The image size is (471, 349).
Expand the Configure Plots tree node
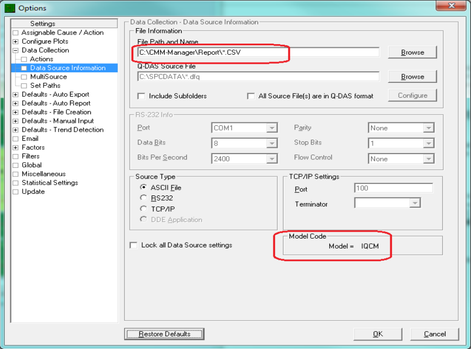[x=15, y=41]
